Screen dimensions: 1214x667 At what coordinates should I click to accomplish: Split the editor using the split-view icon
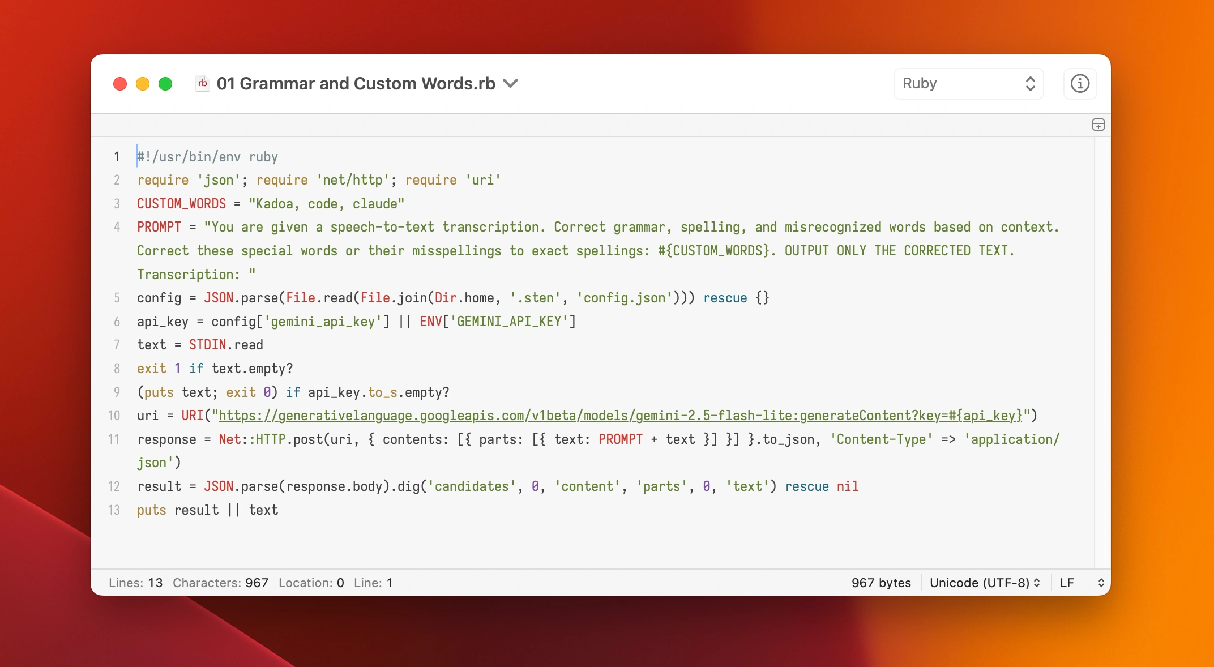click(x=1098, y=125)
